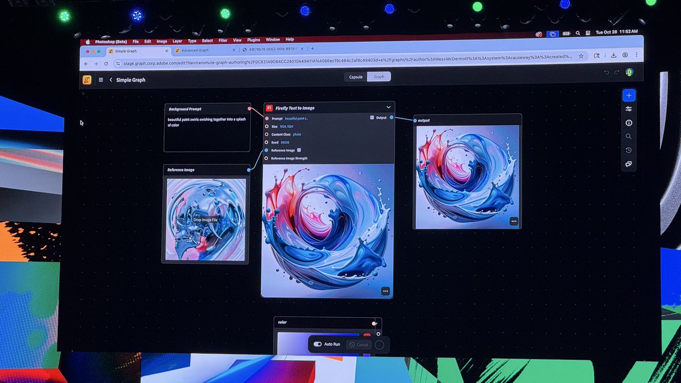681x383 pixels.
Task: Open the comments chat icon
Action: coord(628,164)
